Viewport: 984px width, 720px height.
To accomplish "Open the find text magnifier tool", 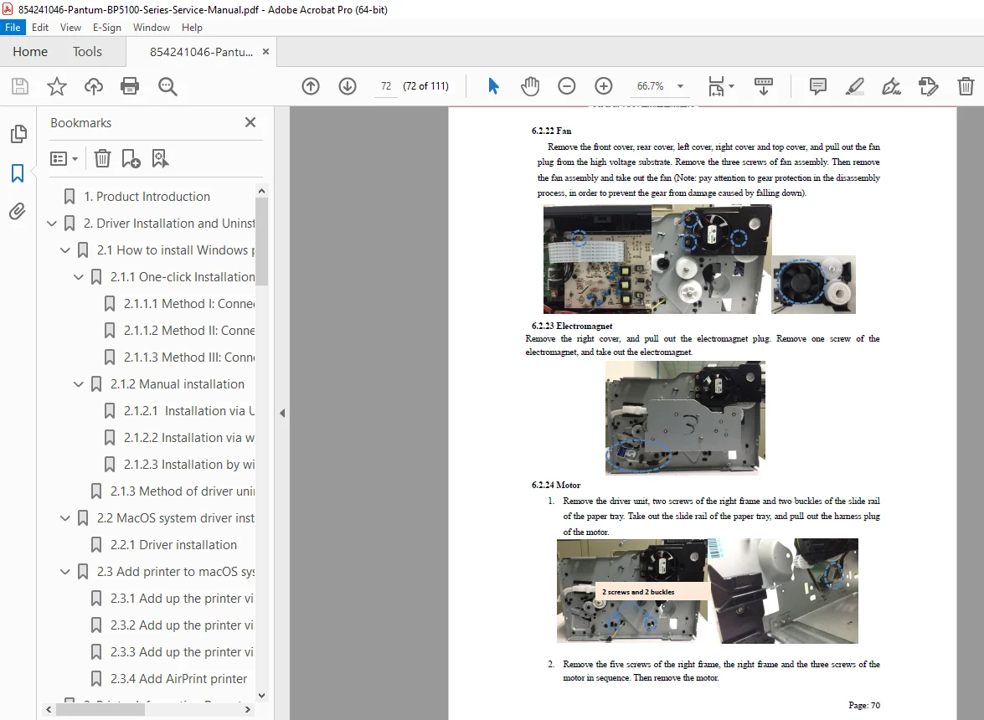I will 167,86.
